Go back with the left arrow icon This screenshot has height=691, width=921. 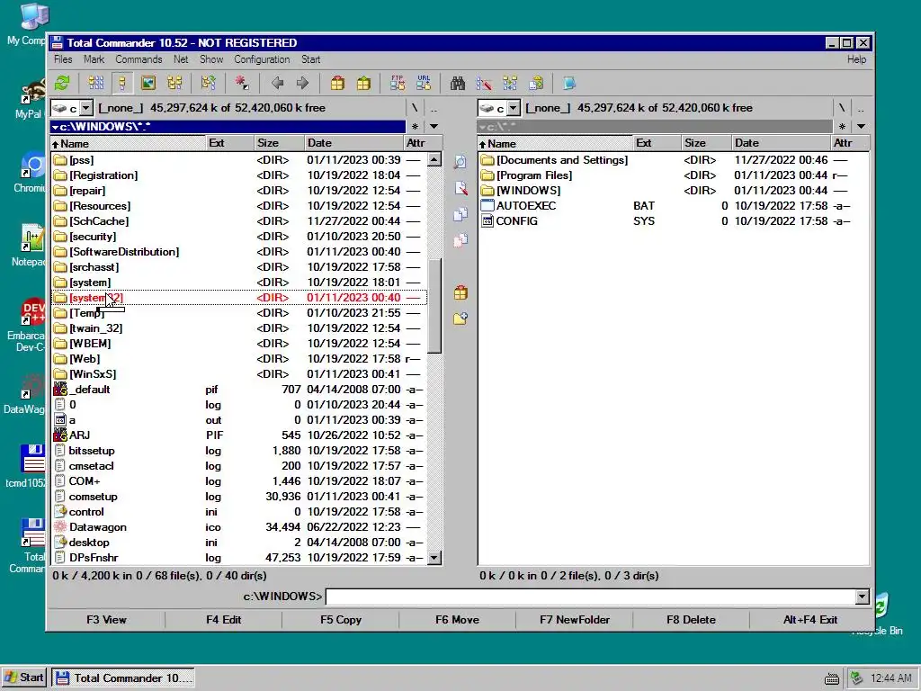pos(277,83)
